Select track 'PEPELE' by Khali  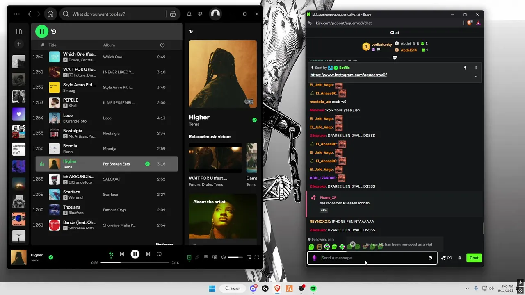click(x=107, y=102)
